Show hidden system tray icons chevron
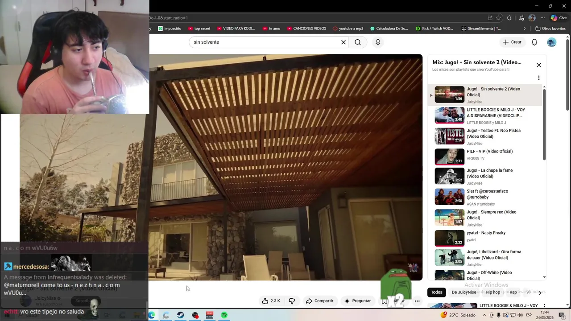Screen dimensions: 571x321 click(x=484, y=315)
